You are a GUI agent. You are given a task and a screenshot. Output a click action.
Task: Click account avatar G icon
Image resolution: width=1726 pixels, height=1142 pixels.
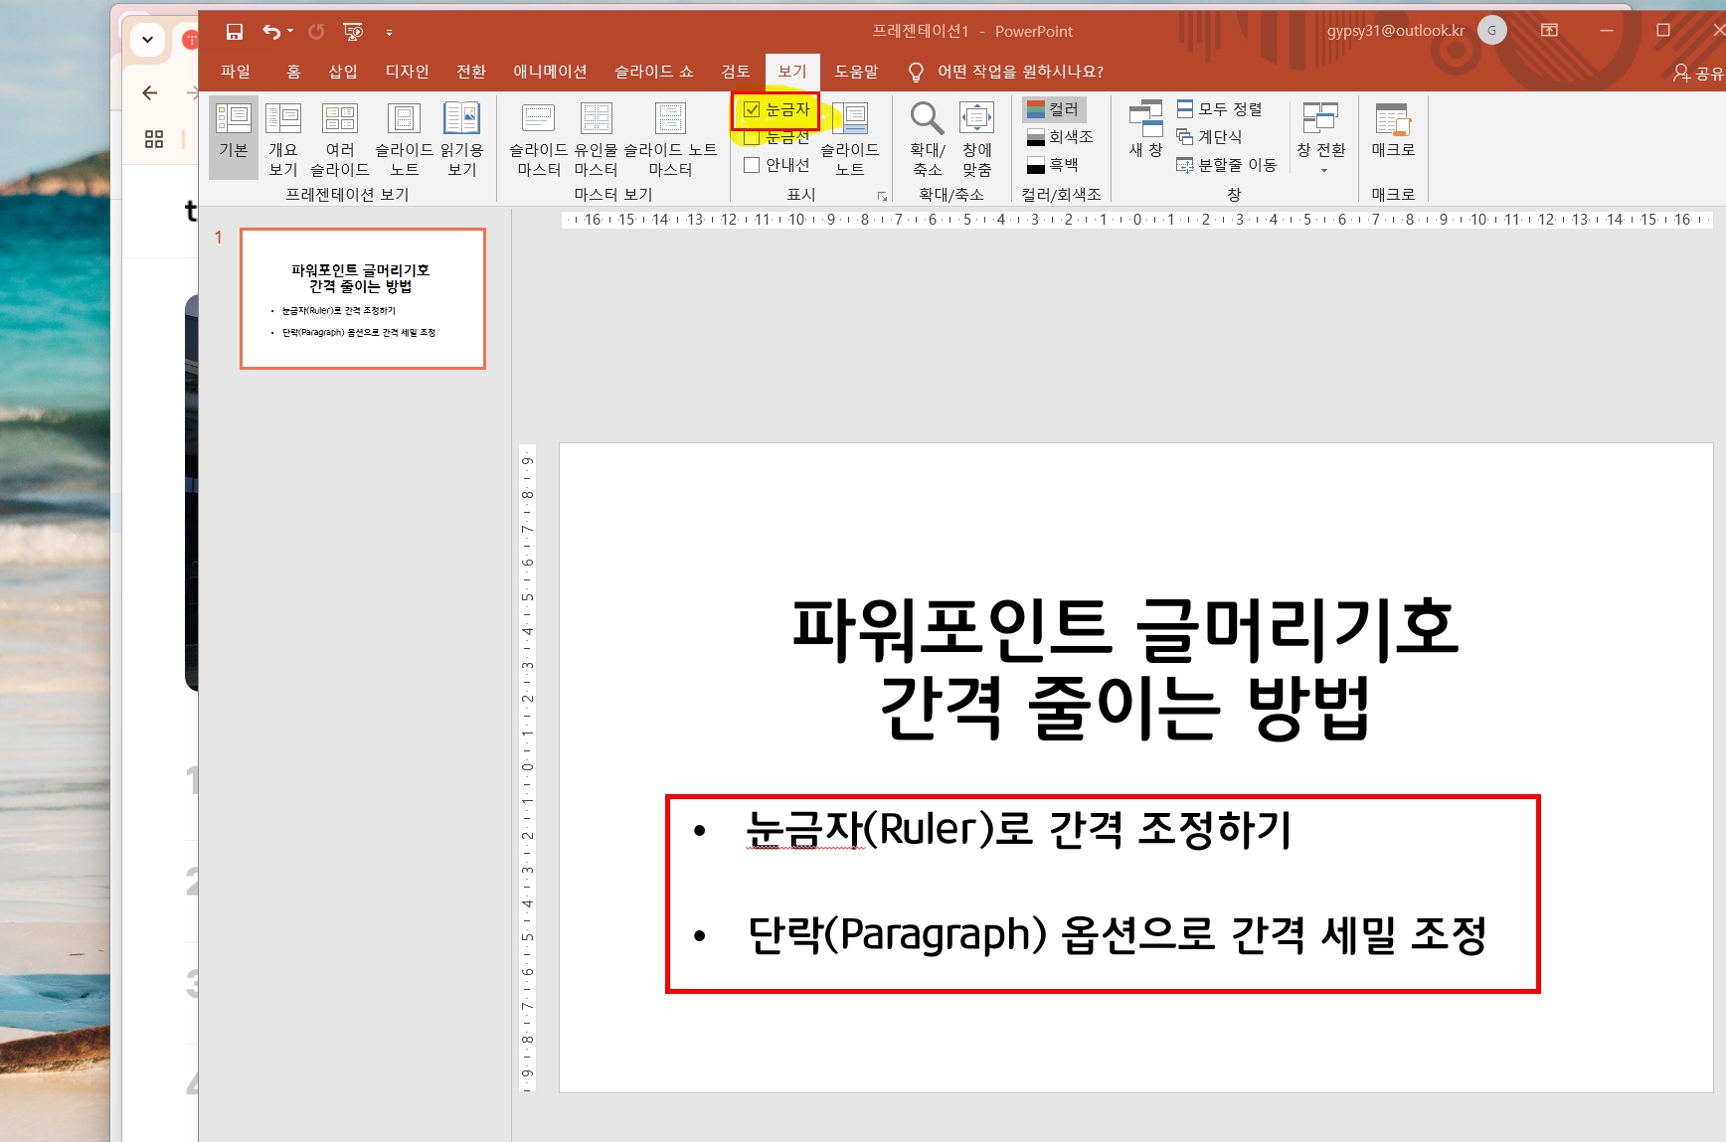click(1491, 31)
